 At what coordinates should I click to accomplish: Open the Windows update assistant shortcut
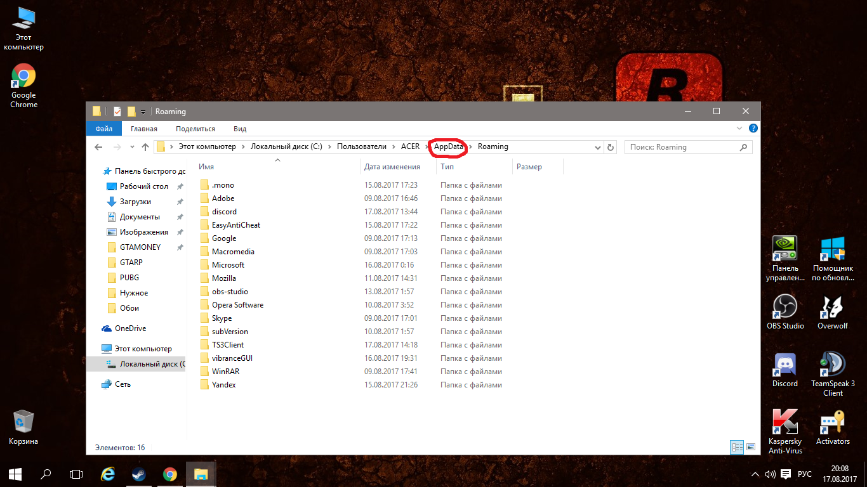(833, 259)
